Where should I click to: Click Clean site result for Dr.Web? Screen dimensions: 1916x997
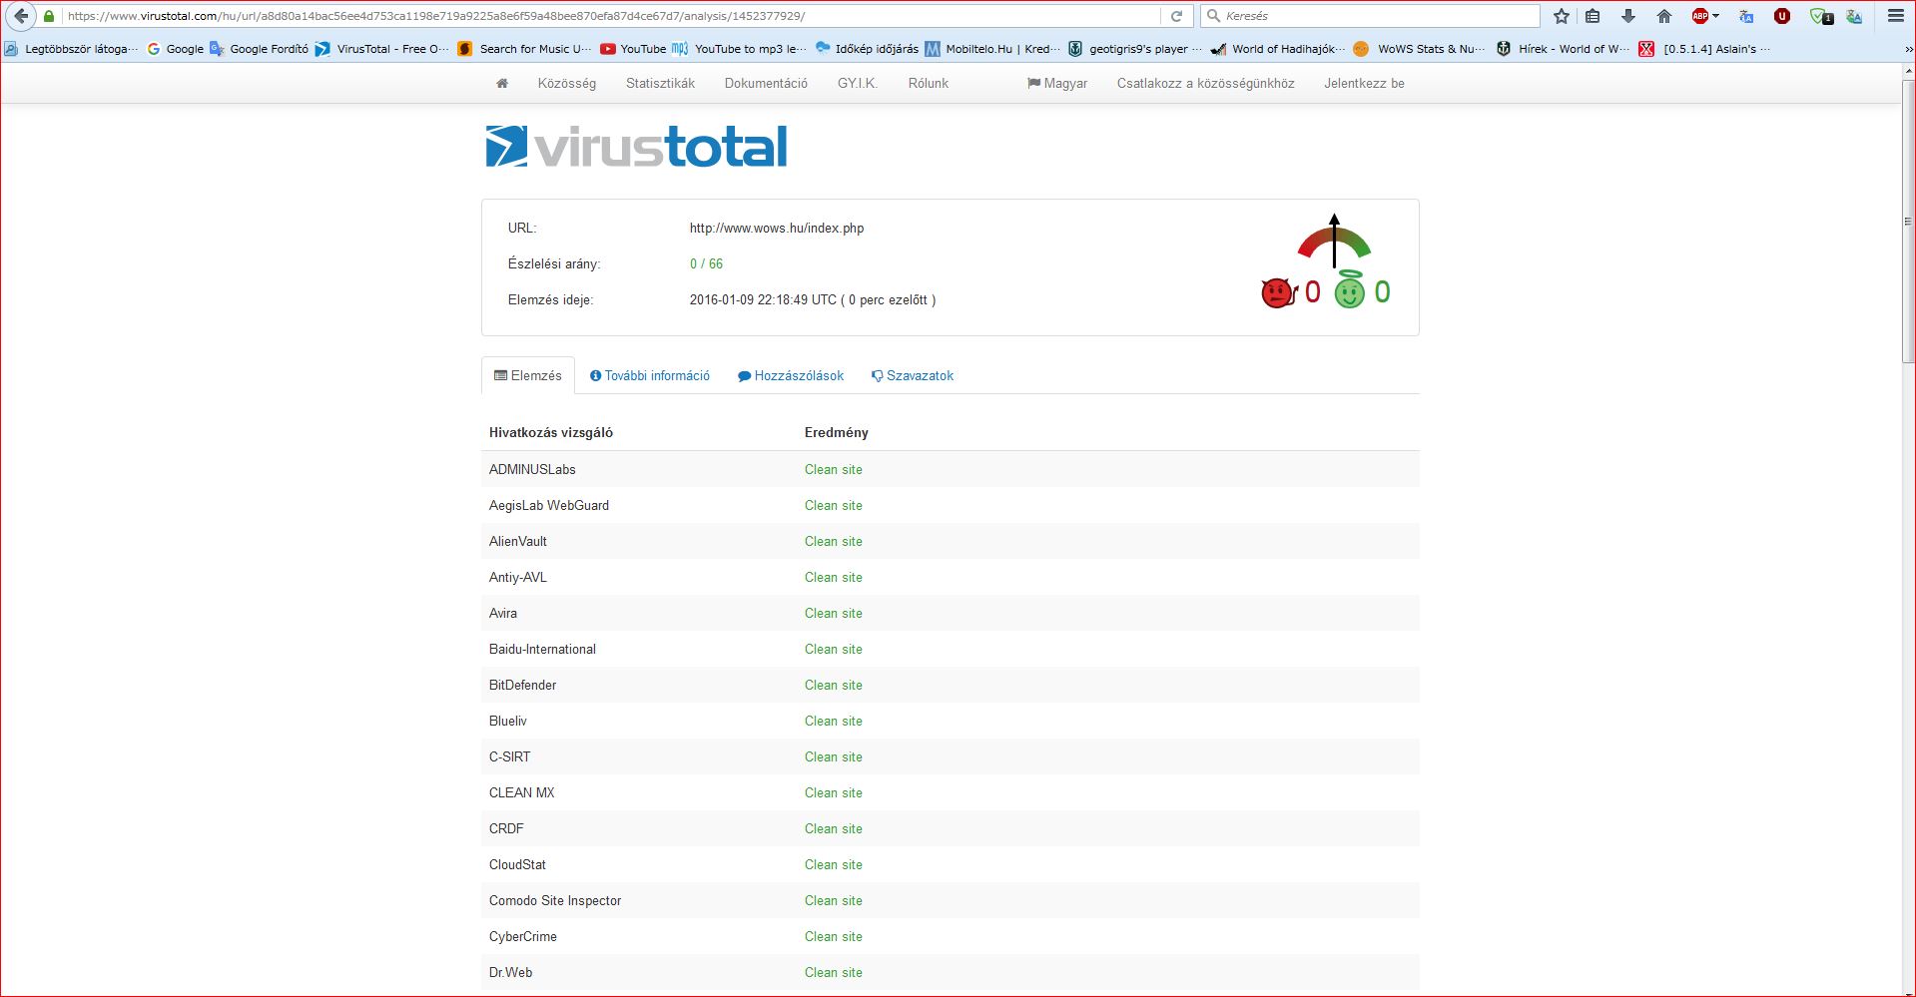click(834, 973)
